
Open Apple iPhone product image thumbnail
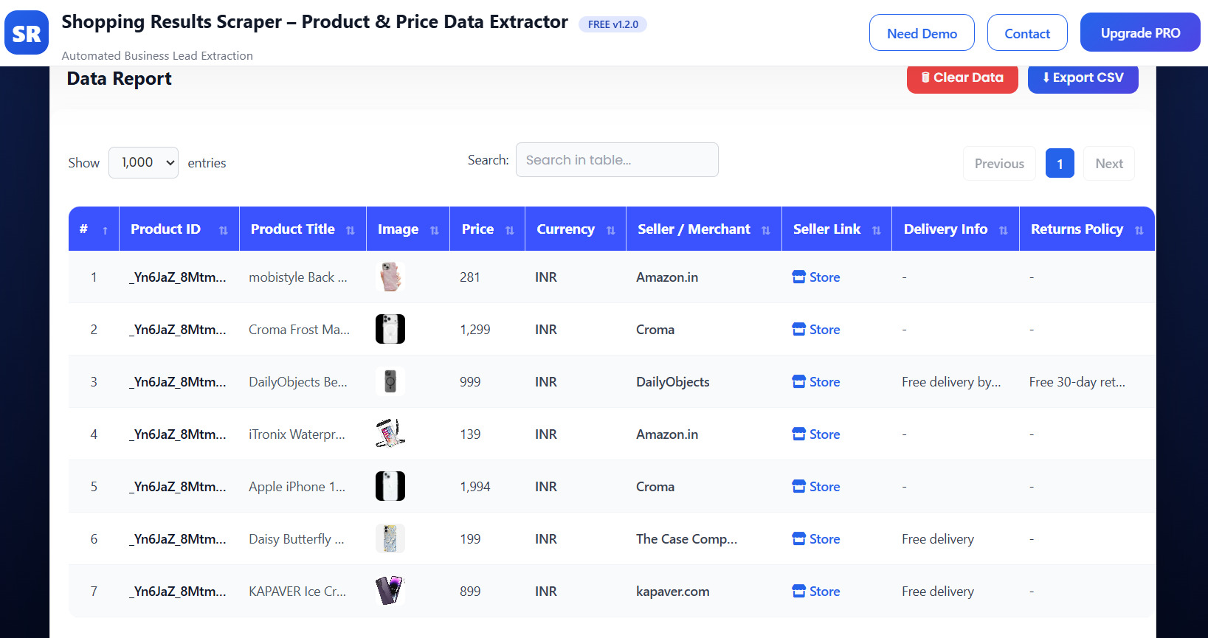click(x=390, y=486)
